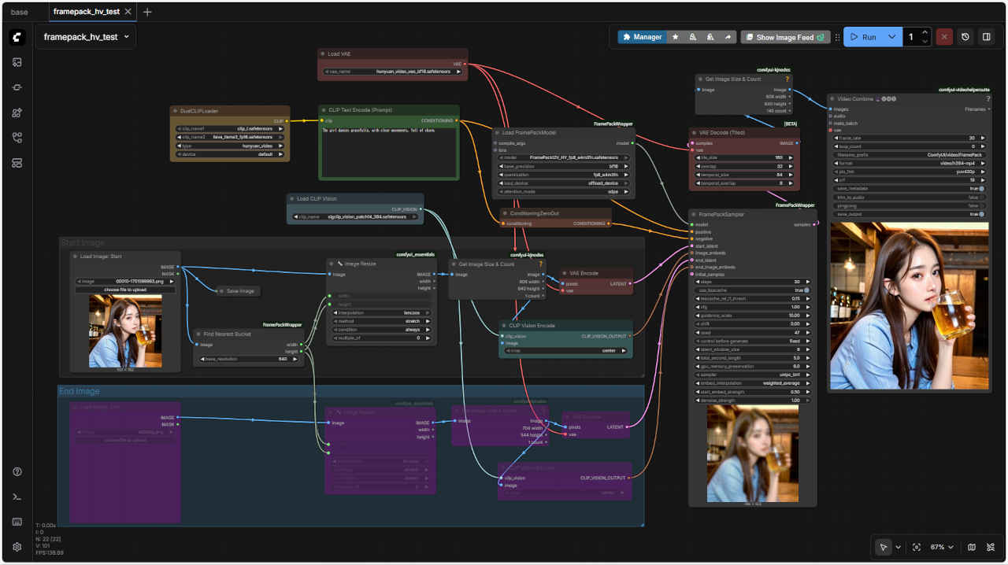Image resolution: width=1008 pixels, height=565 pixels.
Task: Open the queue history panel in sidebar
Action: coord(17,62)
